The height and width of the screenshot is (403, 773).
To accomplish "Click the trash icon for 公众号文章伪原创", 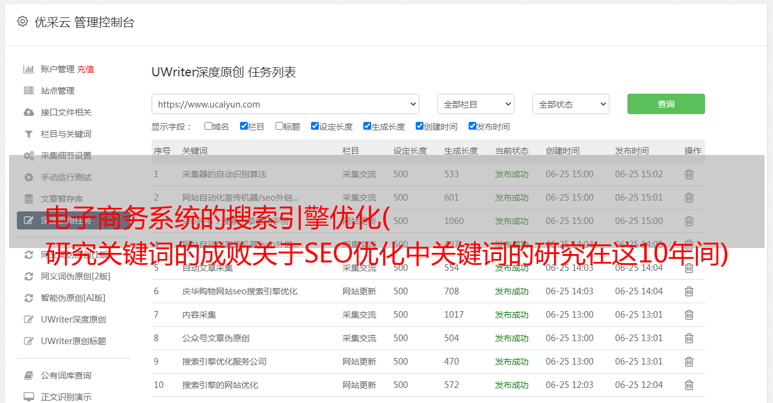I will (689, 338).
